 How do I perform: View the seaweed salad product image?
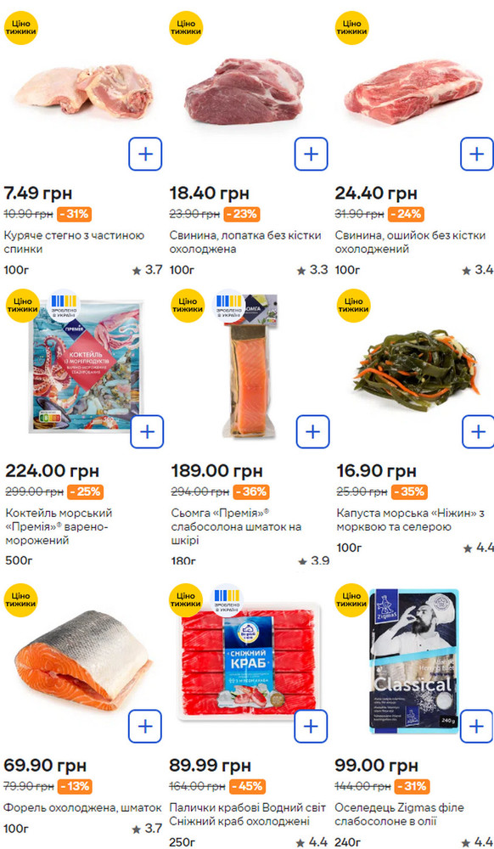point(418,368)
